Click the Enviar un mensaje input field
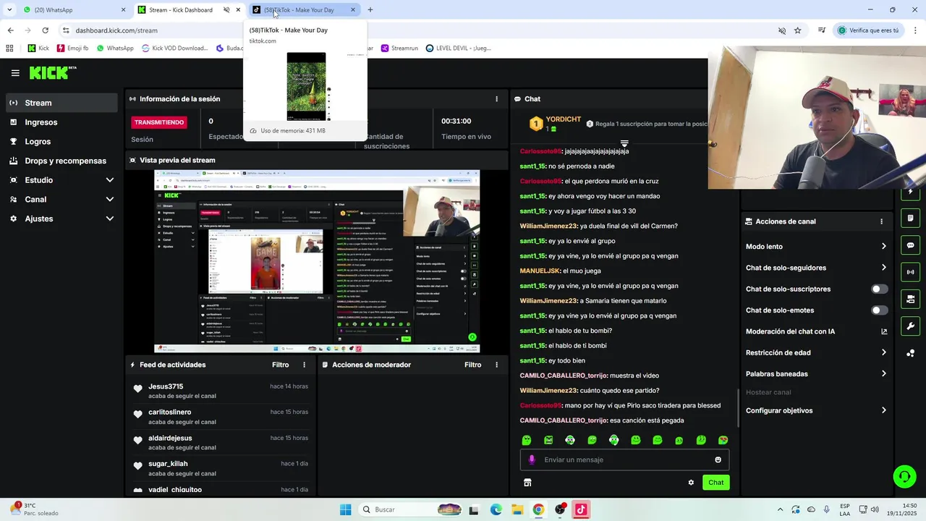926x521 pixels. [624, 459]
